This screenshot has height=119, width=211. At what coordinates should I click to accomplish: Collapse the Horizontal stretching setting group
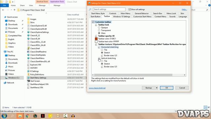pos(99,47)
